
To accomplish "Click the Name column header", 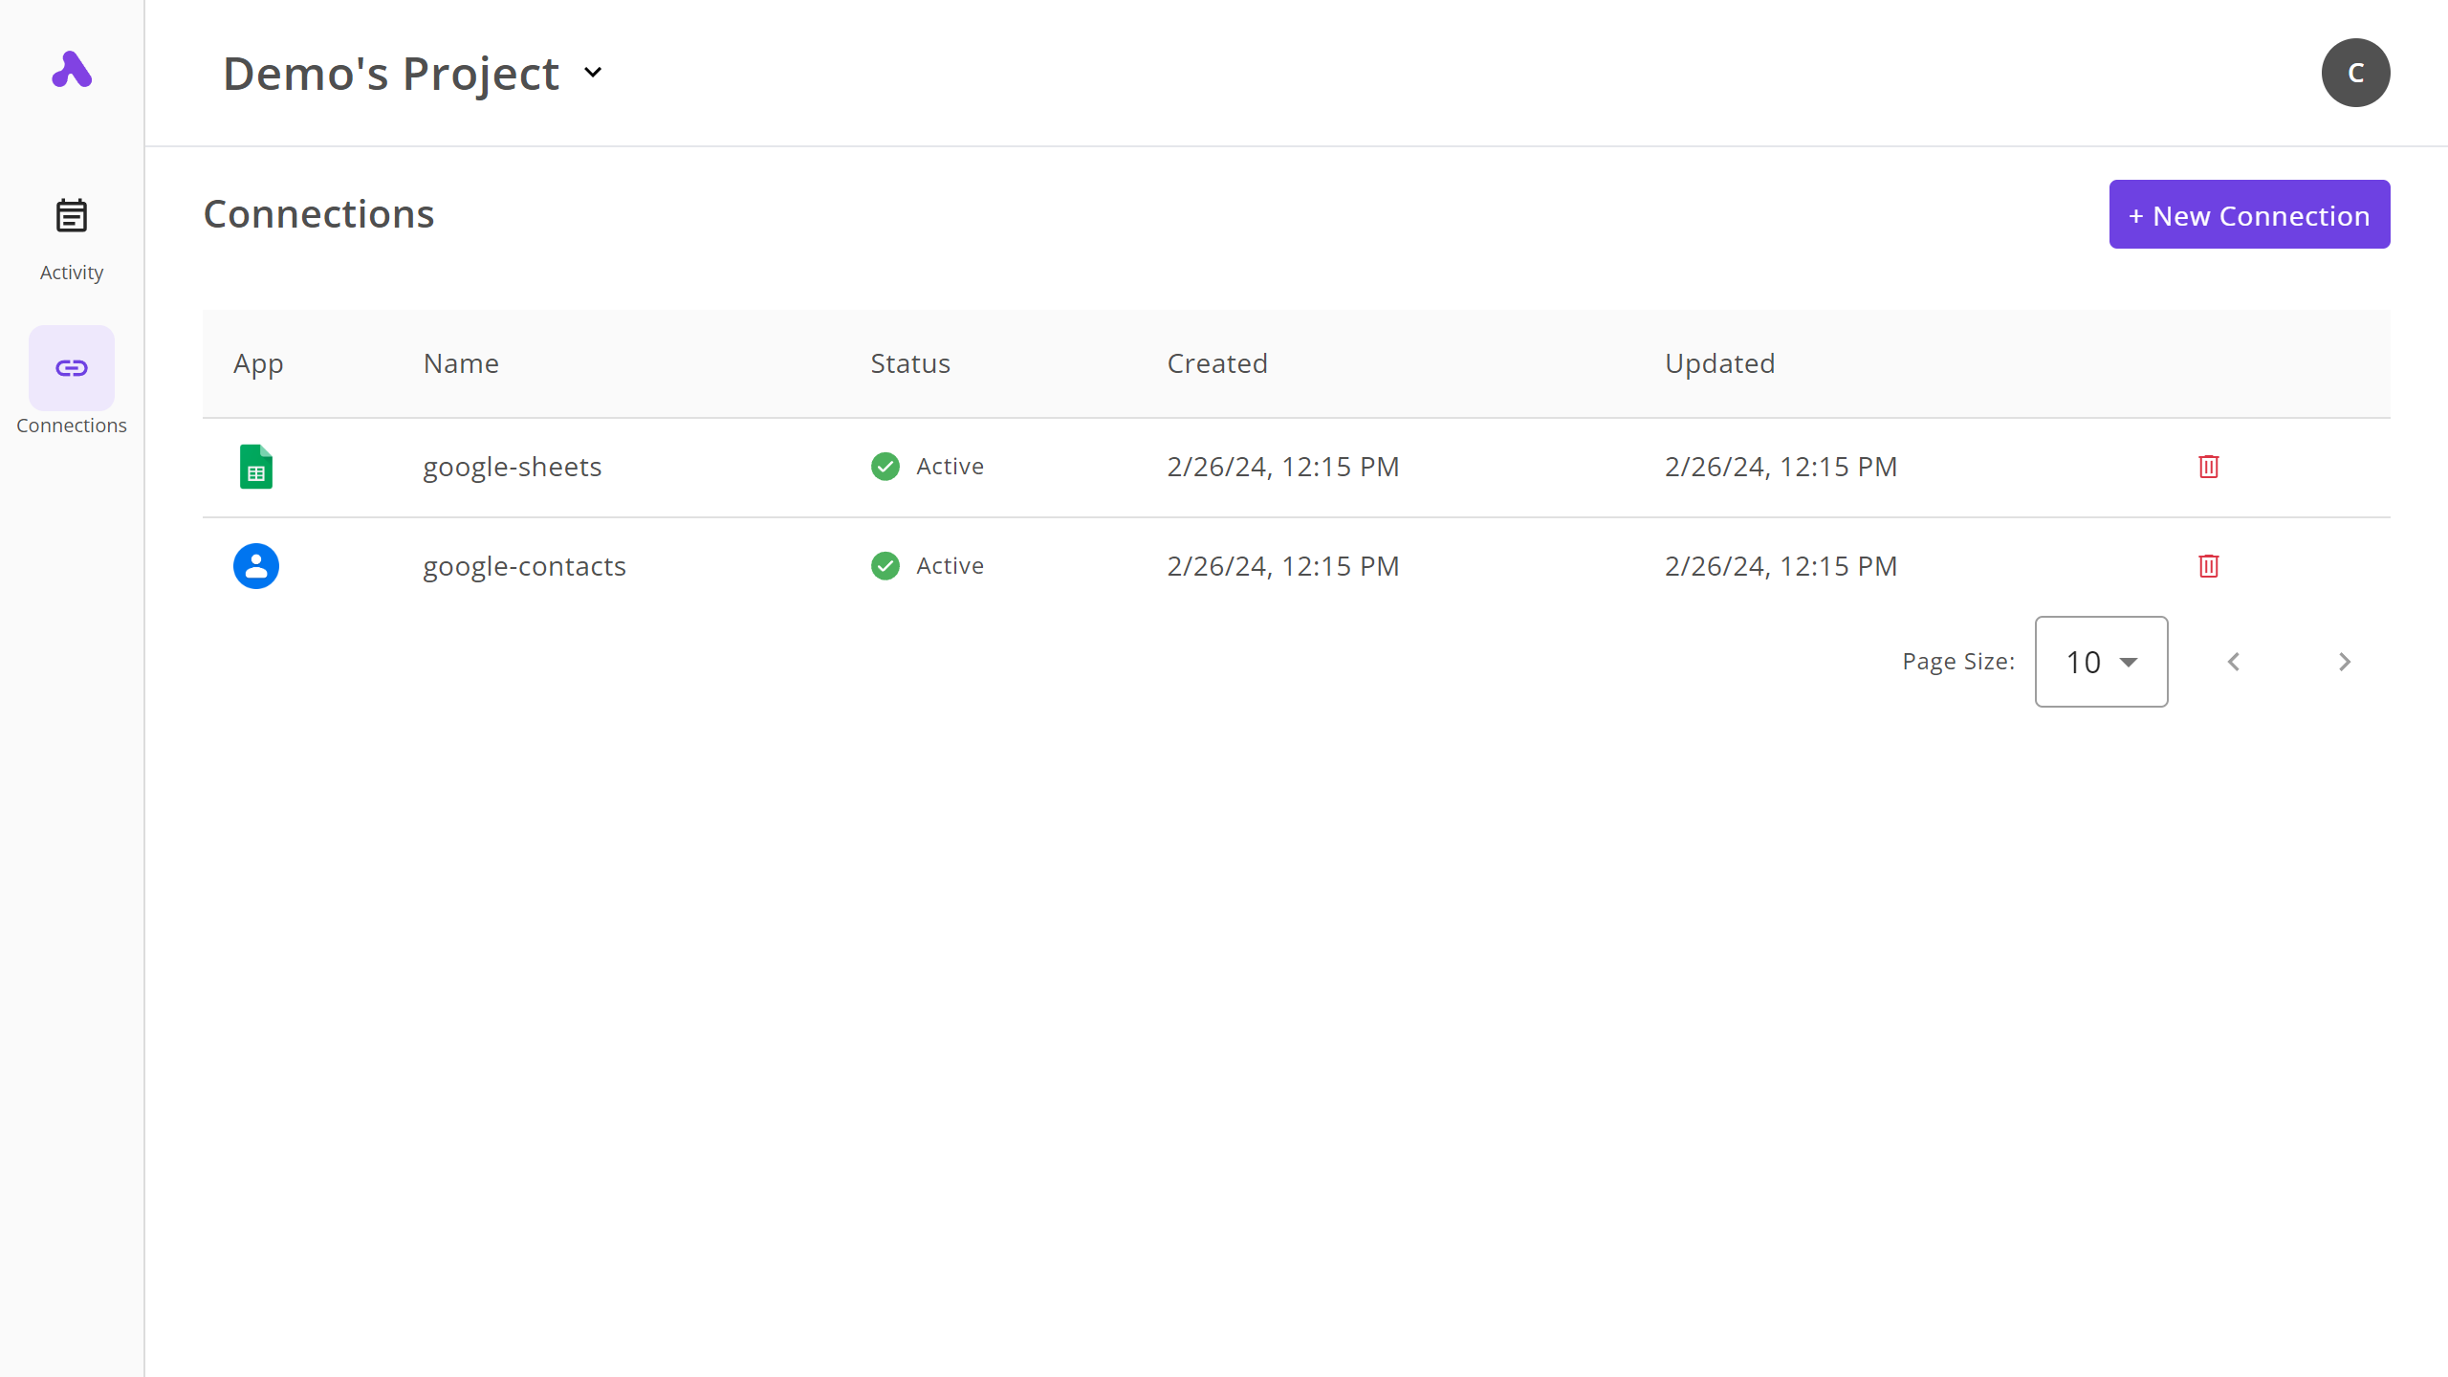I will tap(461, 363).
